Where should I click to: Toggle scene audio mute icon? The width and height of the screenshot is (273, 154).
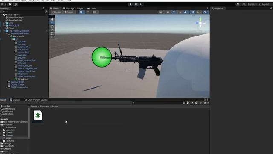(x=180, y=12)
